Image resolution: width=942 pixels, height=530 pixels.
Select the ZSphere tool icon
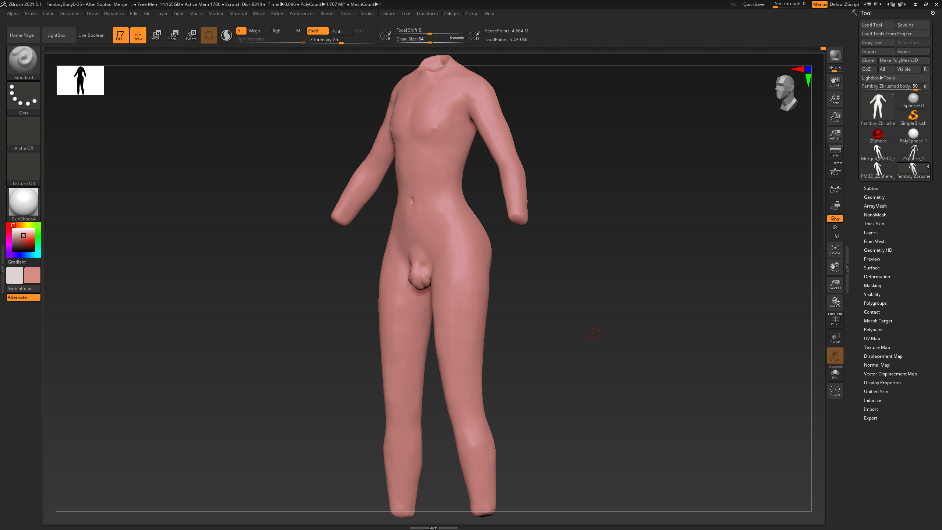878,136
